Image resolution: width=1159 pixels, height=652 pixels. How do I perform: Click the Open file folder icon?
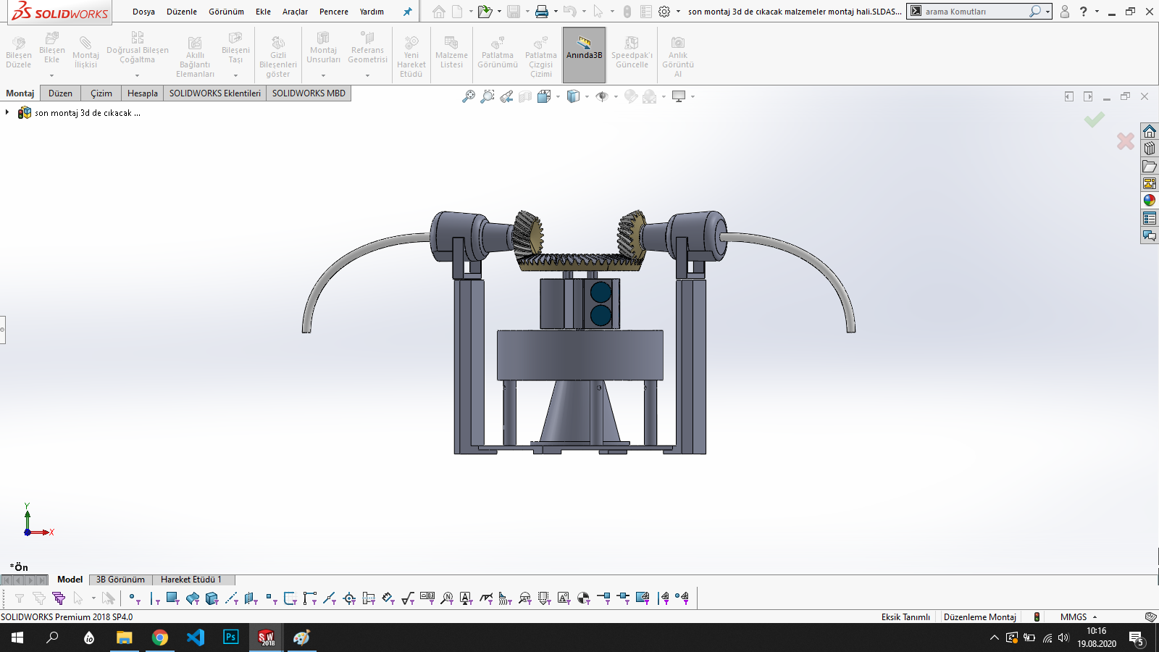coord(485,12)
